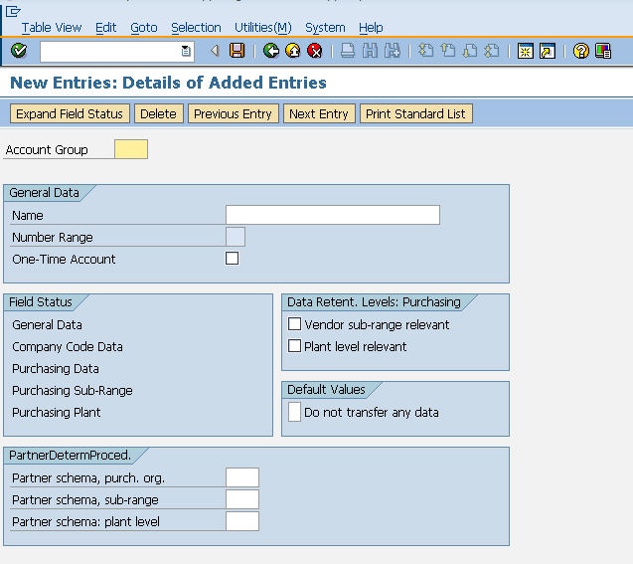Image resolution: width=633 pixels, height=564 pixels.
Task: Tick the One-Time Account checkbox
Action: tap(233, 259)
